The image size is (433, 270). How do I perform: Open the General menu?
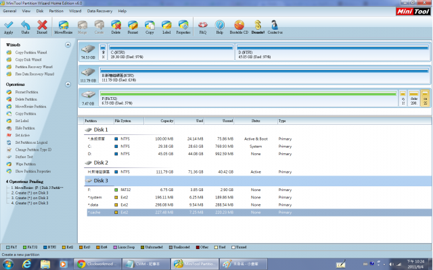[9, 11]
